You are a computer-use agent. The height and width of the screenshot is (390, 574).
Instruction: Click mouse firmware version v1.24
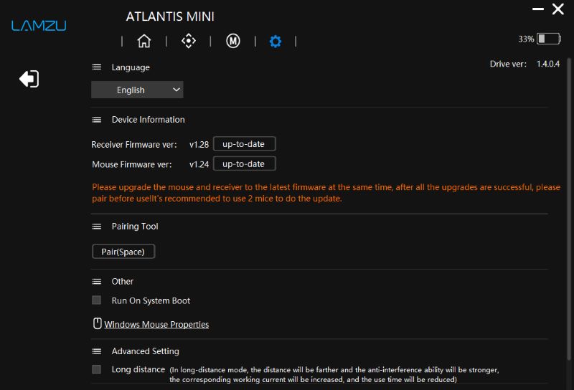click(199, 165)
